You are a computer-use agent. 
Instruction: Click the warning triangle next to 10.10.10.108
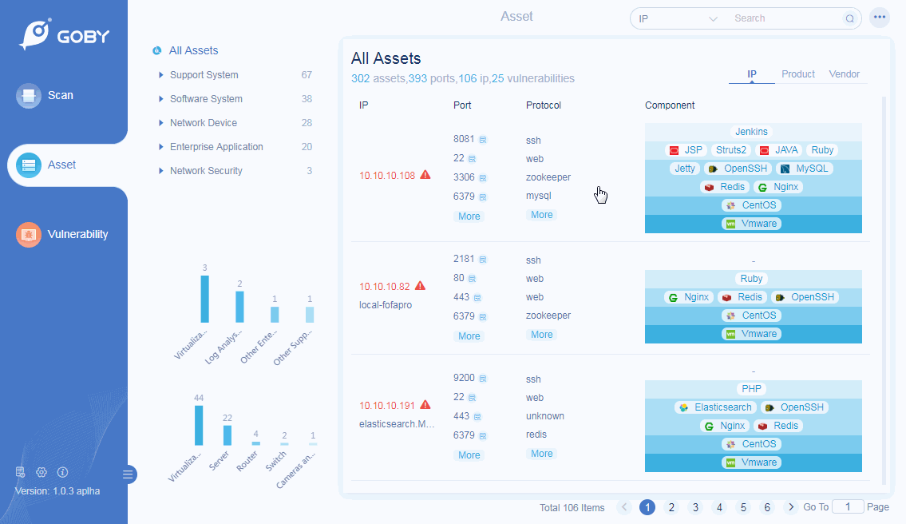coord(425,175)
